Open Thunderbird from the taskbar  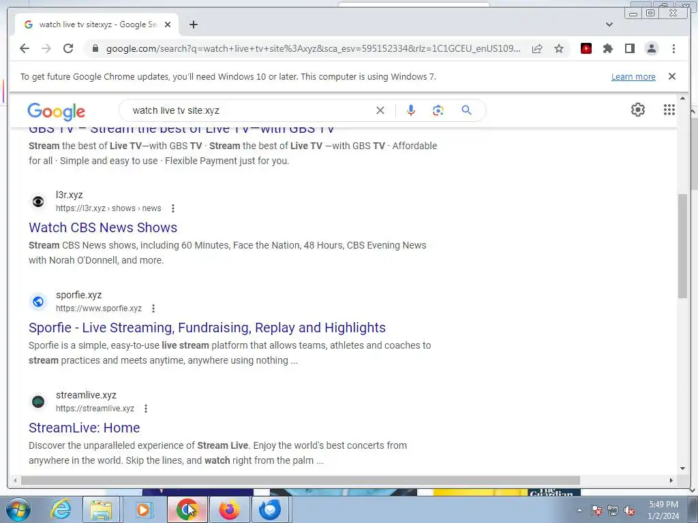(x=271, y=509)
